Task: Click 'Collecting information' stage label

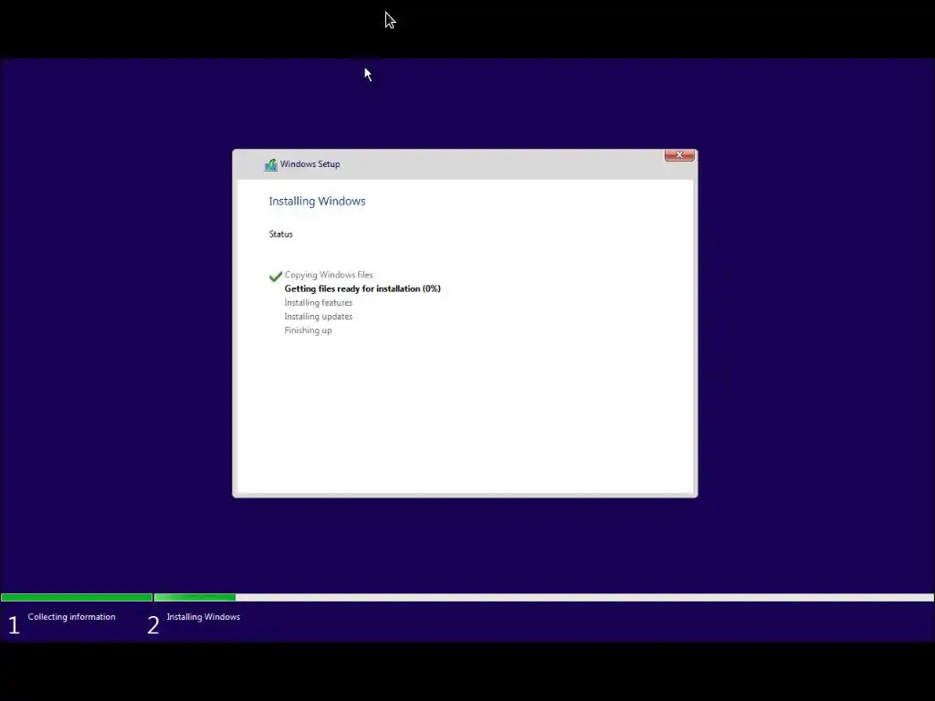Action: click(71, 617)
